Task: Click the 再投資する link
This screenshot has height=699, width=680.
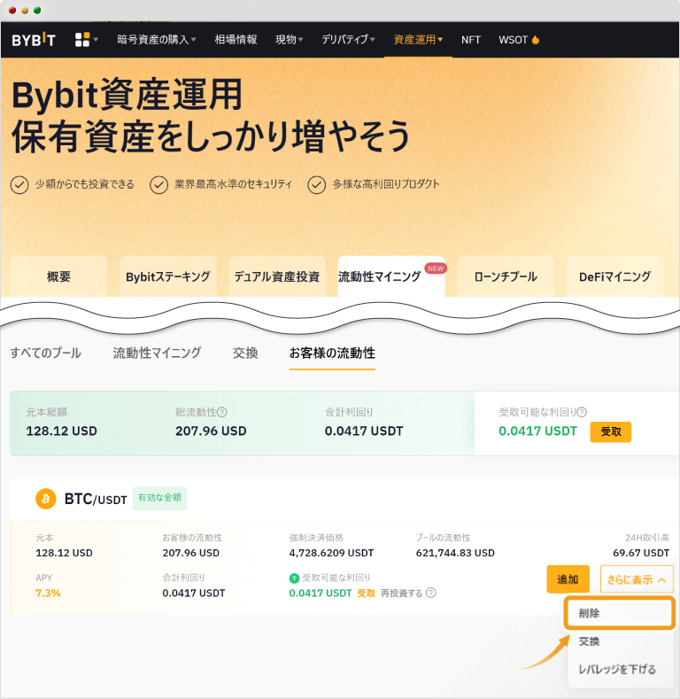Action: pos(401,594)
